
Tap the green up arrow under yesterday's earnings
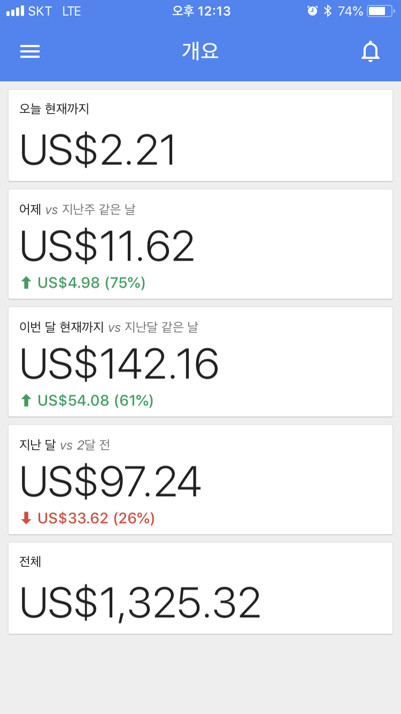pos(26,283)
